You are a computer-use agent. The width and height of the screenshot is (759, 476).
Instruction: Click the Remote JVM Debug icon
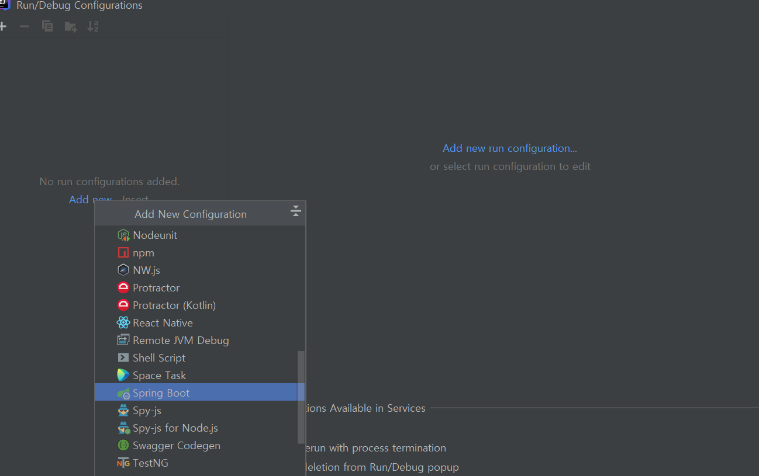click(x=123, y=341)
